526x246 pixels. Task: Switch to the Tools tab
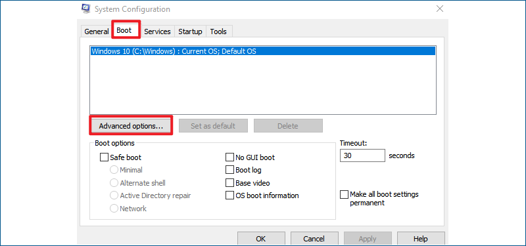pos(218,31)
